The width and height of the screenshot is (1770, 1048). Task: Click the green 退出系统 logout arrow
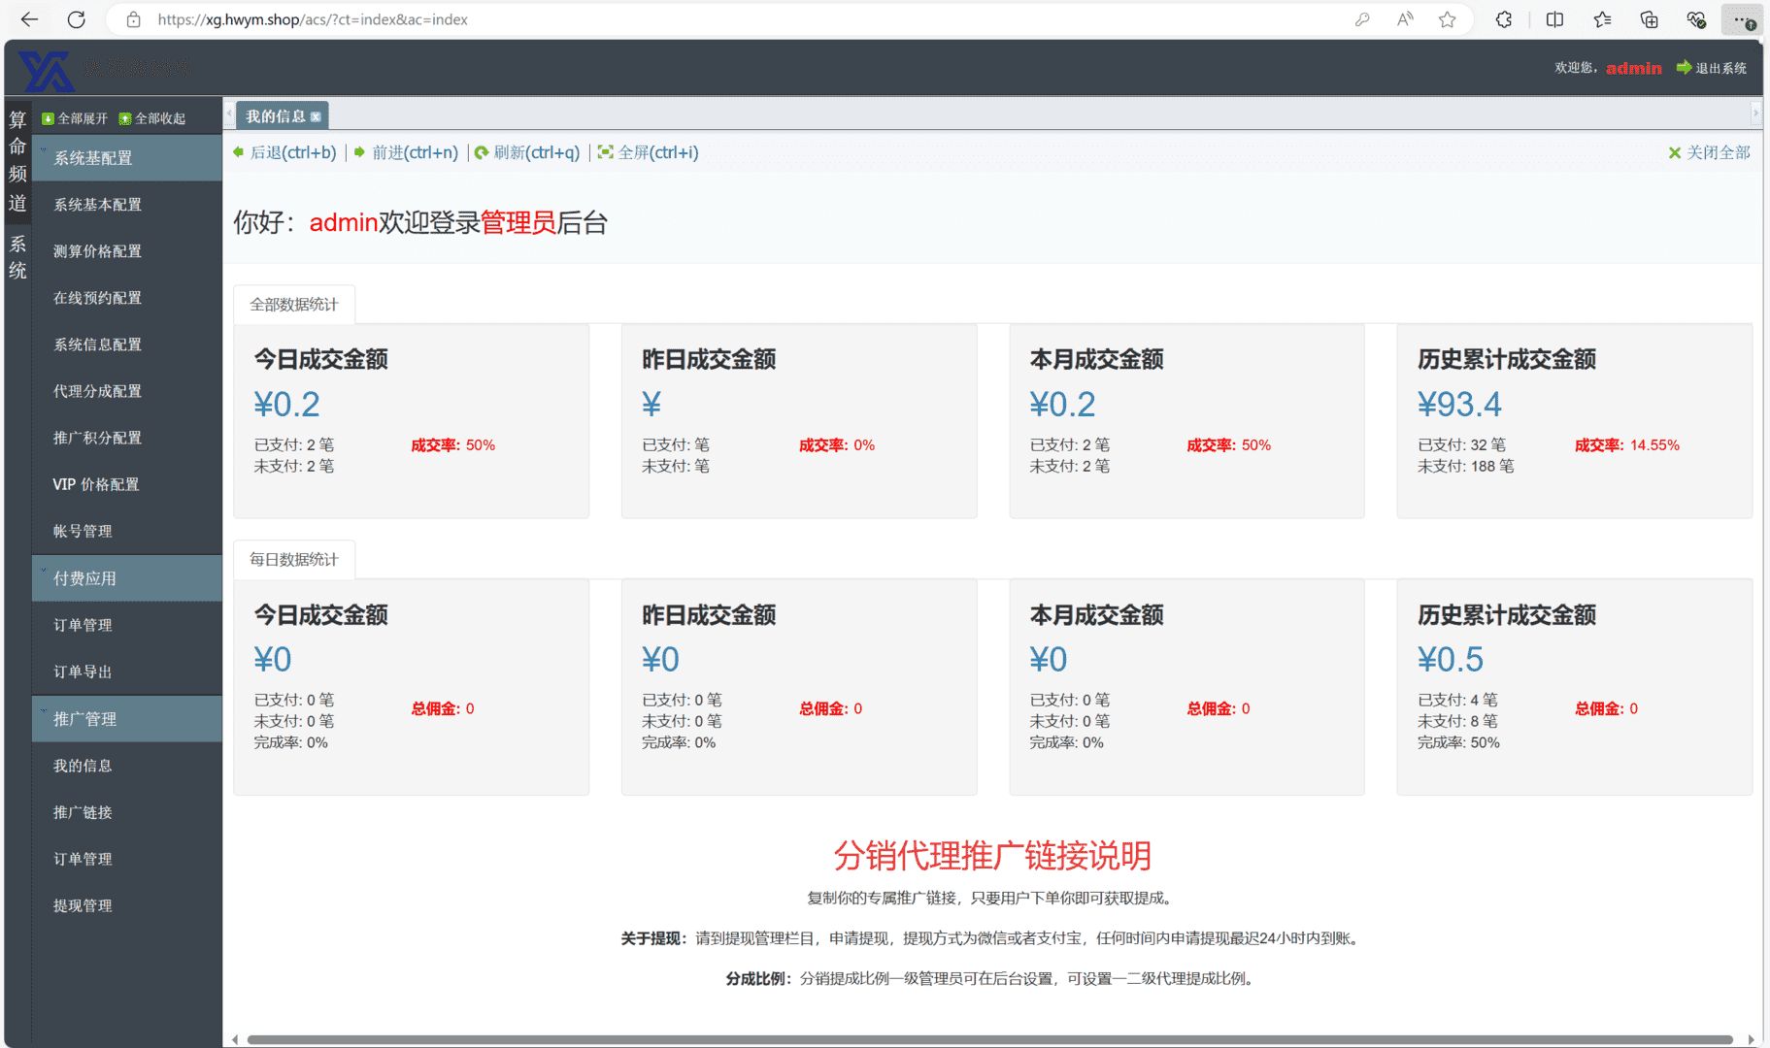[1684, 68]
